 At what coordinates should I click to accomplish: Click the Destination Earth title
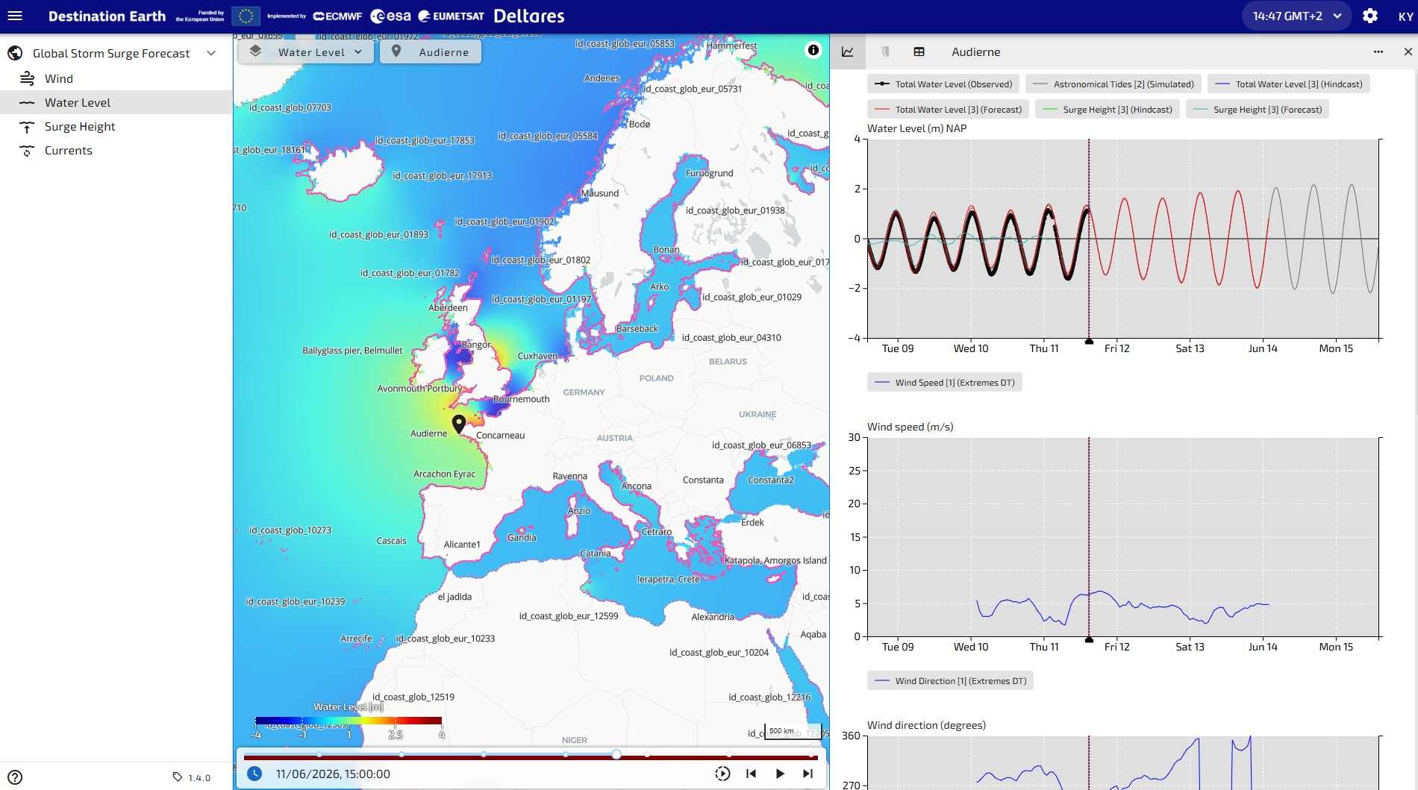(107, 16)
